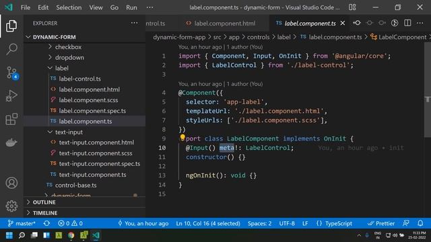Open the File menu
This screenshot has height=242, width=431.
pos(26,7)
